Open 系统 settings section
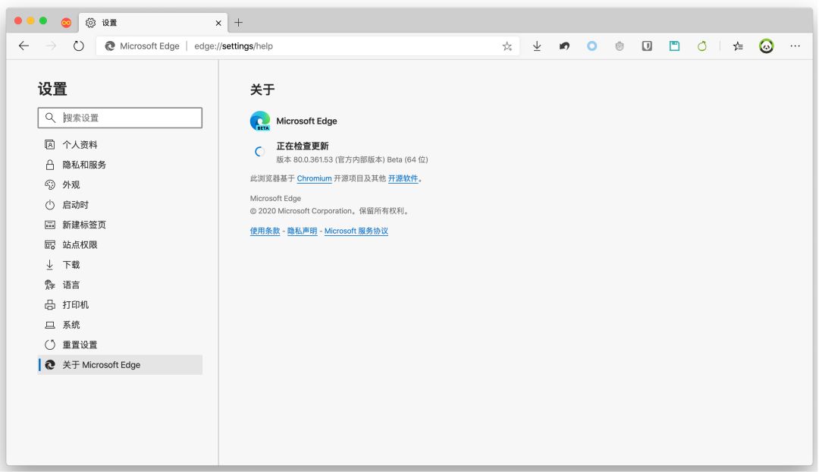Image resolution: width=819 pixels, height=472 pixels. 120,325
